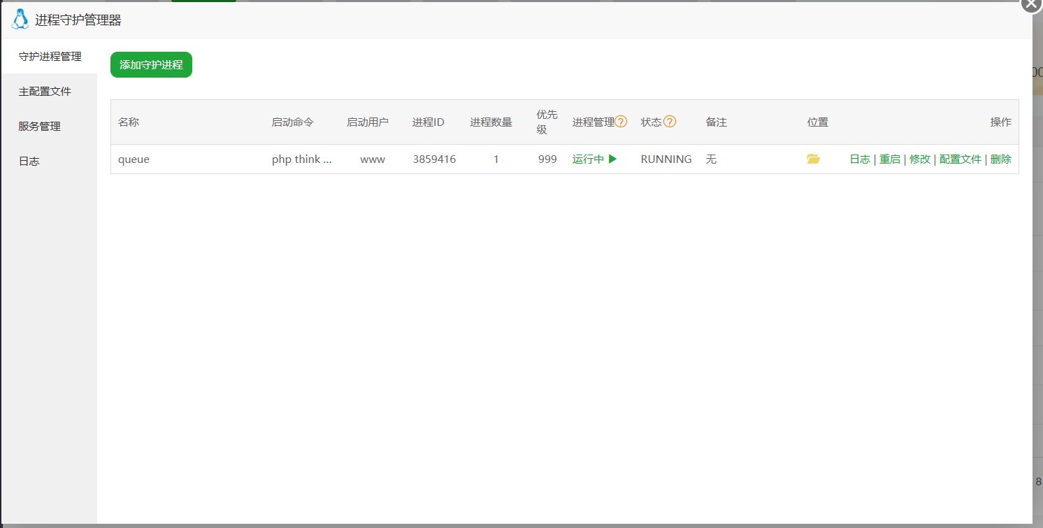Click the process ID 3859416 cell

(x=434, y=159)
